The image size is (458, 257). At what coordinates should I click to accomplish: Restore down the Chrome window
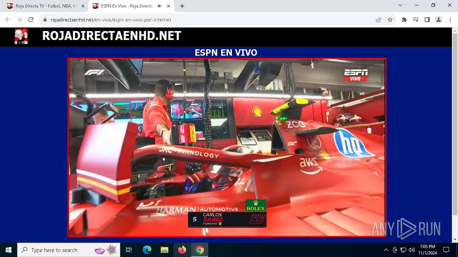(433, 5)
